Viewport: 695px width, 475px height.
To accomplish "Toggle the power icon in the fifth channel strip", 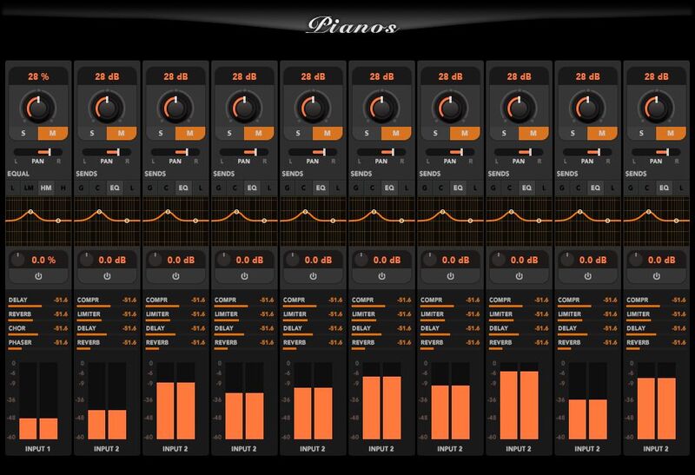I will tap(313, 276).
